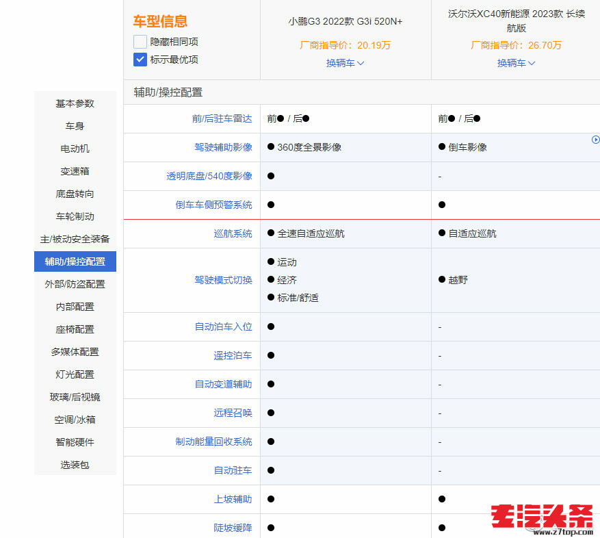Check the 隐藏相同项 checkbox
This screenshot has width=600, height=538.
coord(140,42)
